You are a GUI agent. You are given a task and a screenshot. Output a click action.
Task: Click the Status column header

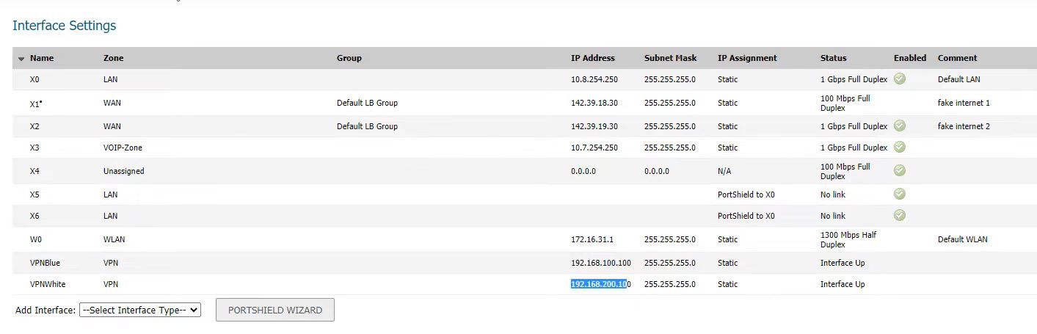pyautogui.click(x=833, y=58)
